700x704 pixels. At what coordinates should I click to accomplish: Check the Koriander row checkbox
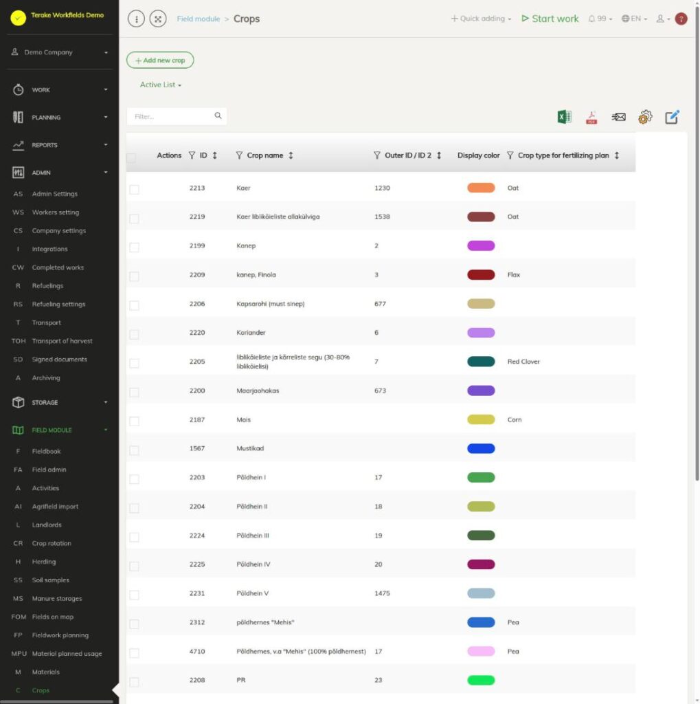click(x=134, y=335)
